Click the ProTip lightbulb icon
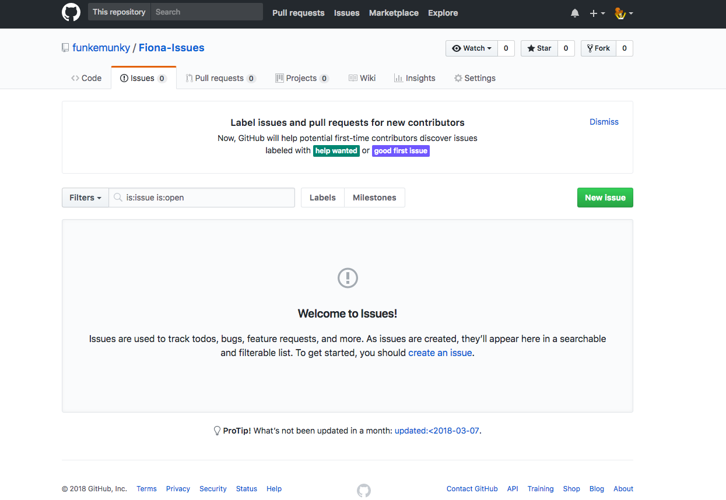Image resolution: width=726 pixels, height=500 pixels. click(217, 431)
